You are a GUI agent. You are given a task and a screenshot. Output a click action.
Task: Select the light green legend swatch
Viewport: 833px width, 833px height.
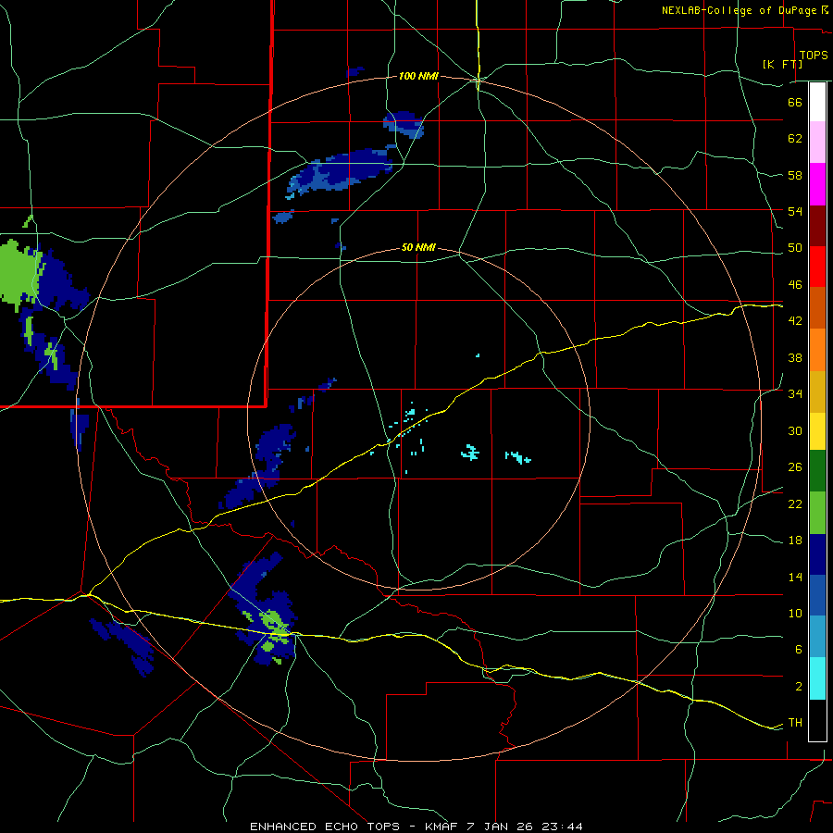(x=817, y=513)
